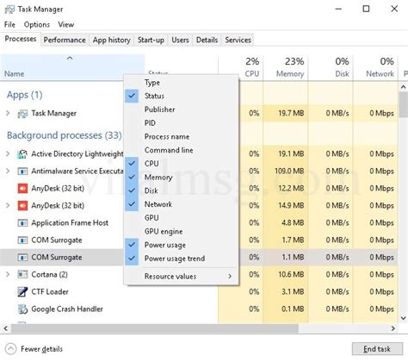Click the horizontal scrollbar thumb
The image size is (408, 362).
(x=155, y=328)
